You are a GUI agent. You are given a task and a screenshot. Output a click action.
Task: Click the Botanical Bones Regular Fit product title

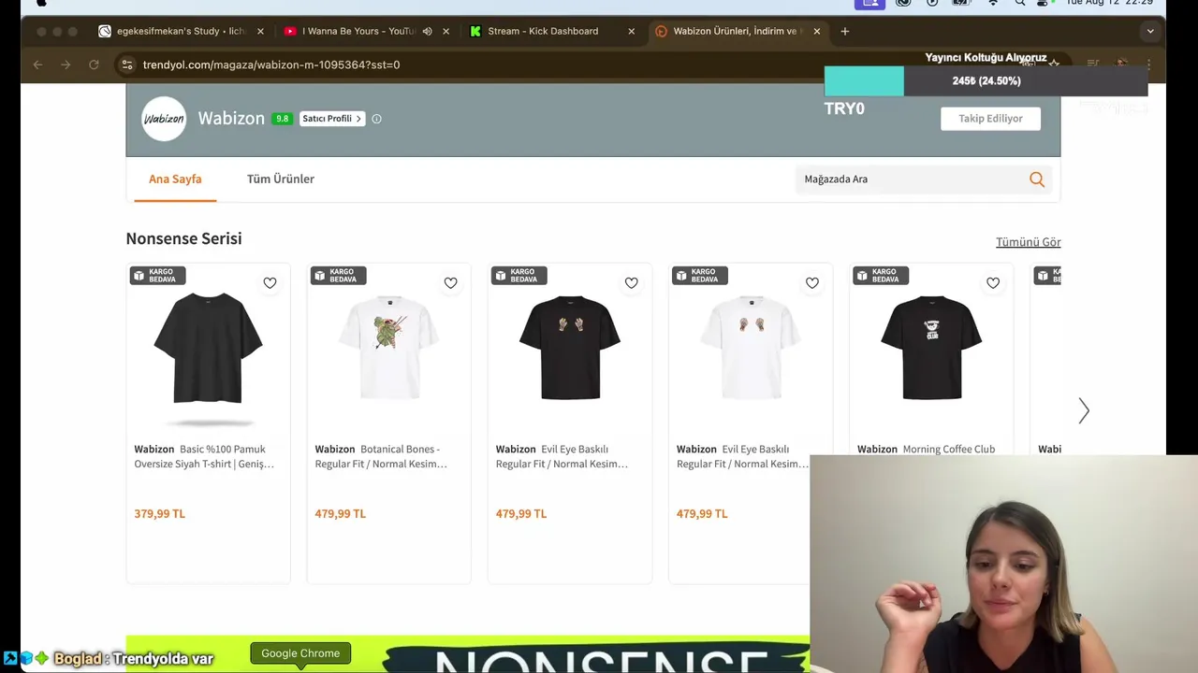(x=381, y=456)
